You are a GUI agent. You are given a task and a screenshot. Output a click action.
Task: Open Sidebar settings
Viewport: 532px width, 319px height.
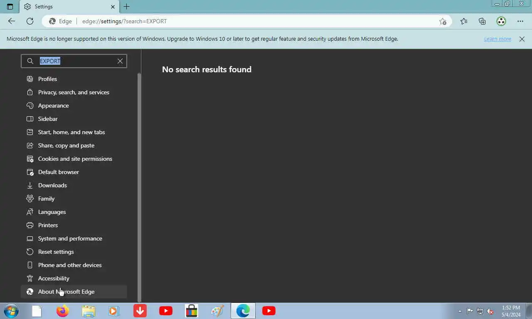[x=74, y=119]
